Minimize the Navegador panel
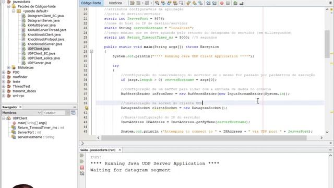This screenshot has height=188, width=334. point(75,107)
